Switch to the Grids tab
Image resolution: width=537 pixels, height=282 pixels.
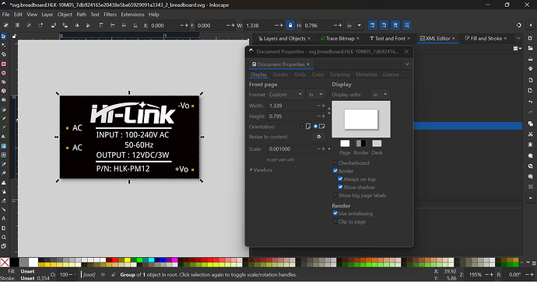[300, 74]
